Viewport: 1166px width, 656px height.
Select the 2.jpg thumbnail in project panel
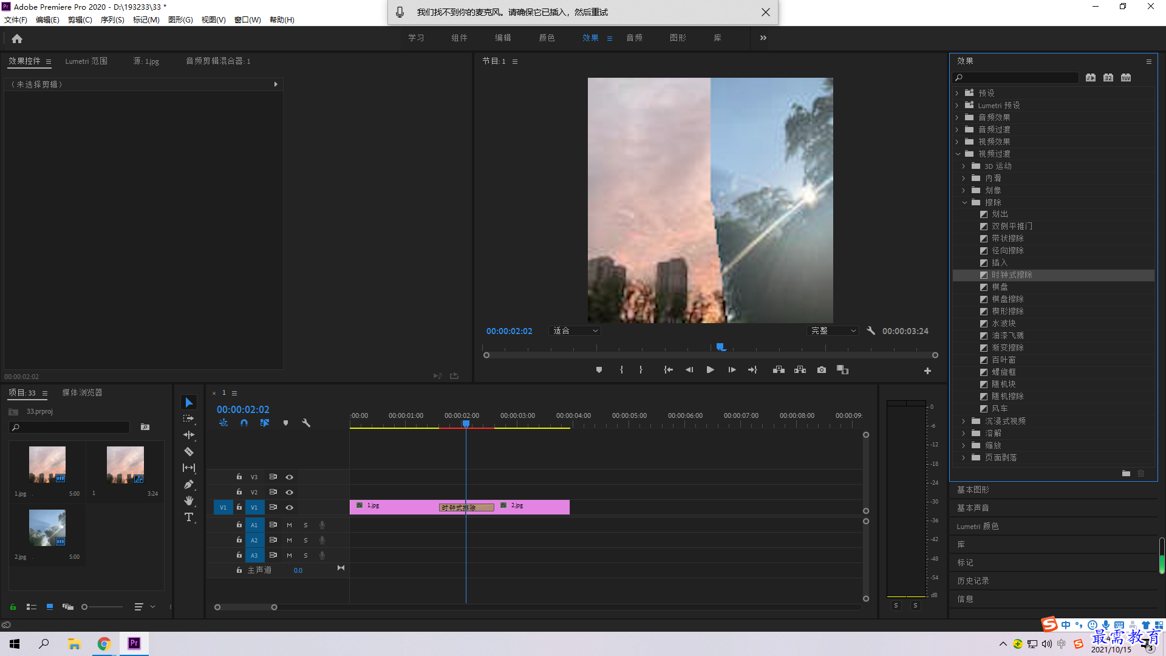click(x=47, y=527)
